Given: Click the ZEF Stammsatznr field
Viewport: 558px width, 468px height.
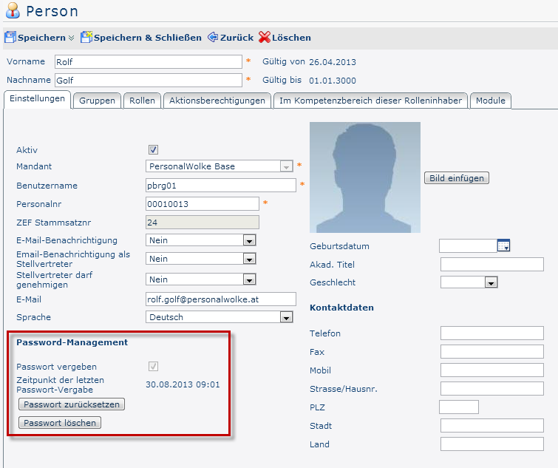Looking at the screenshot, I should click(202, 223).
